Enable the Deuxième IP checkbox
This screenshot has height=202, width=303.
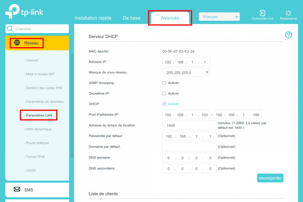(164, 94)
